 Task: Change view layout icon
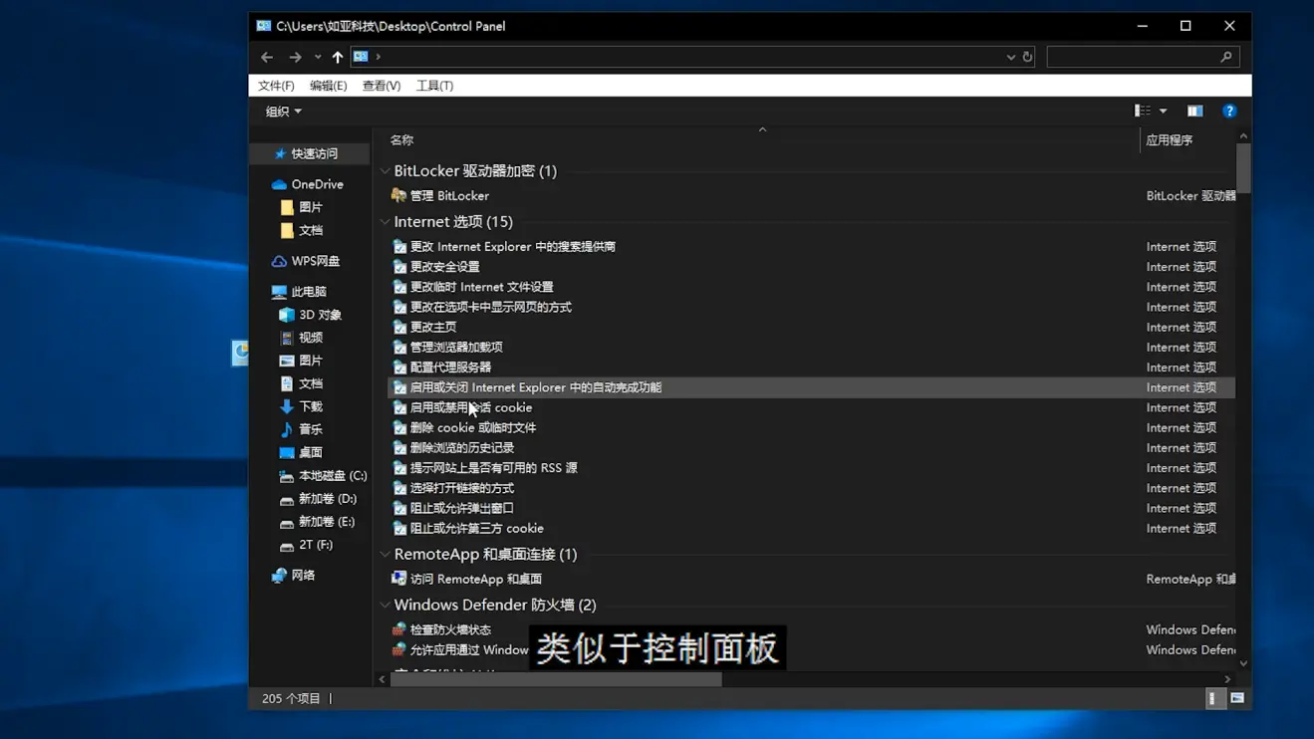pyautogui.click(x=1143, y=111)
